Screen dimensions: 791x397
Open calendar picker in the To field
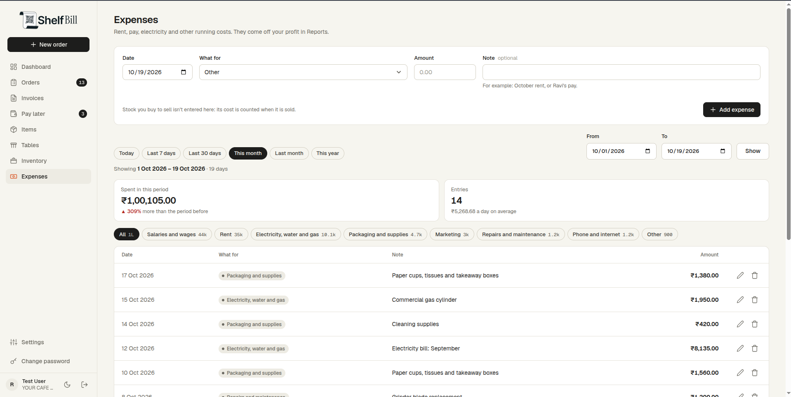point(723,151)
